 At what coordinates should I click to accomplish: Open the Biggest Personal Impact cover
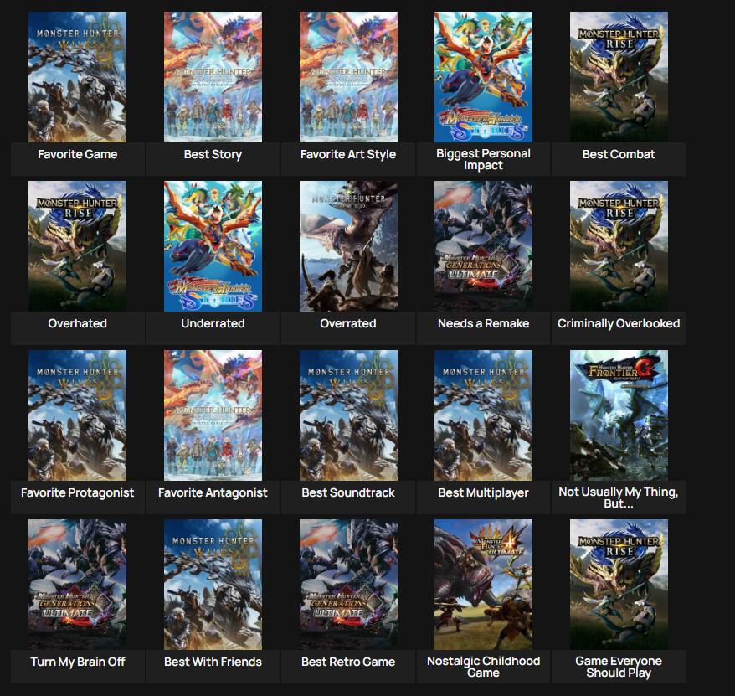pyautogui.click(x=483, y=77)
